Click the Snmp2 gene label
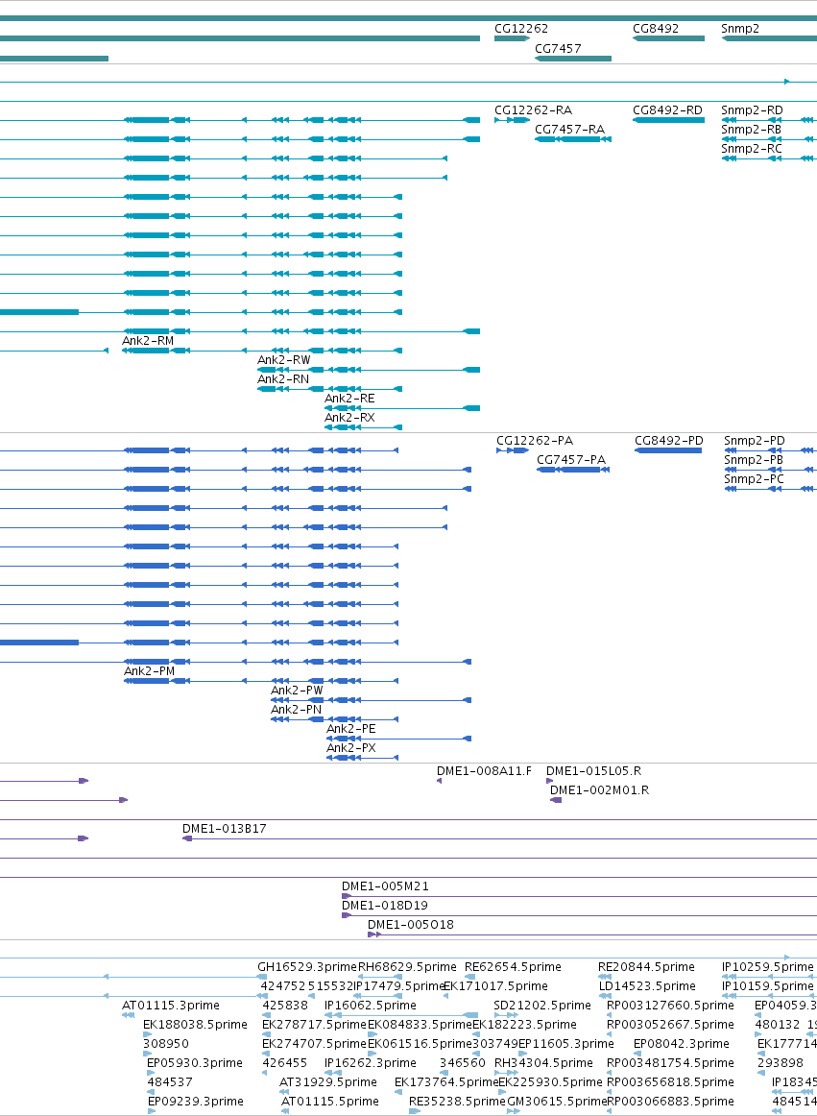 740,29
